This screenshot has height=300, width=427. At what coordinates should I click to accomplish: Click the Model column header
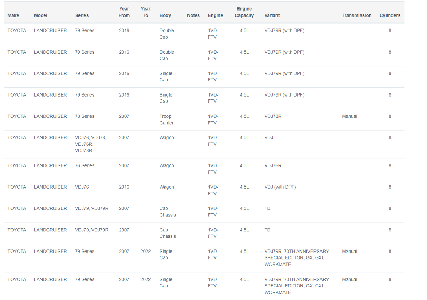click(40, 15)
